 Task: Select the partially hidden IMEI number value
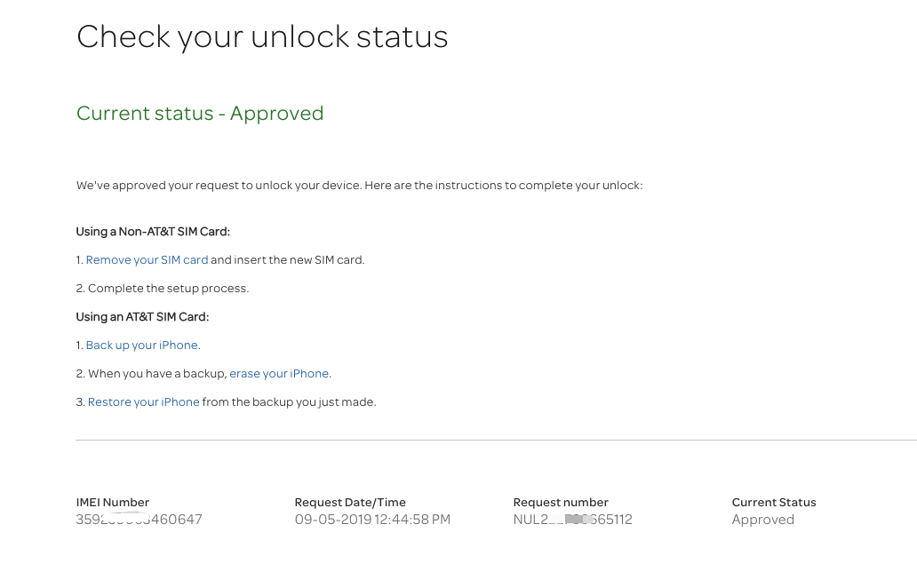click(140, 520)
